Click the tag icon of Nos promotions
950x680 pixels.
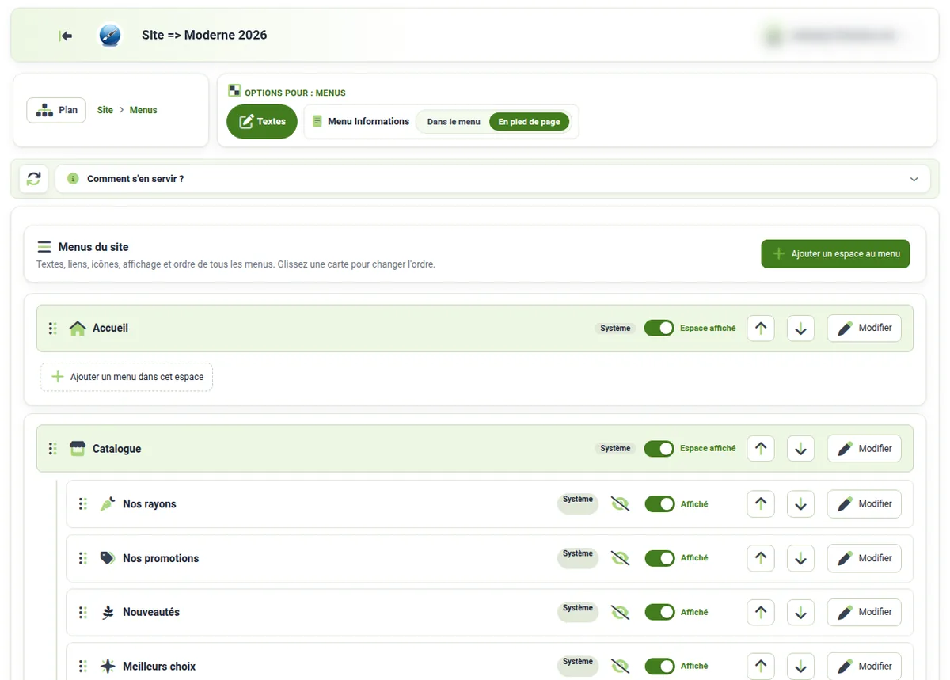108,558
